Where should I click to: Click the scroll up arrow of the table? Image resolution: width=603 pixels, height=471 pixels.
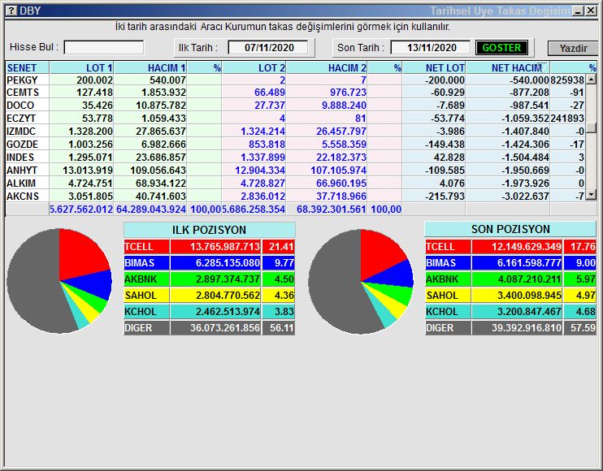pos(592,80)
